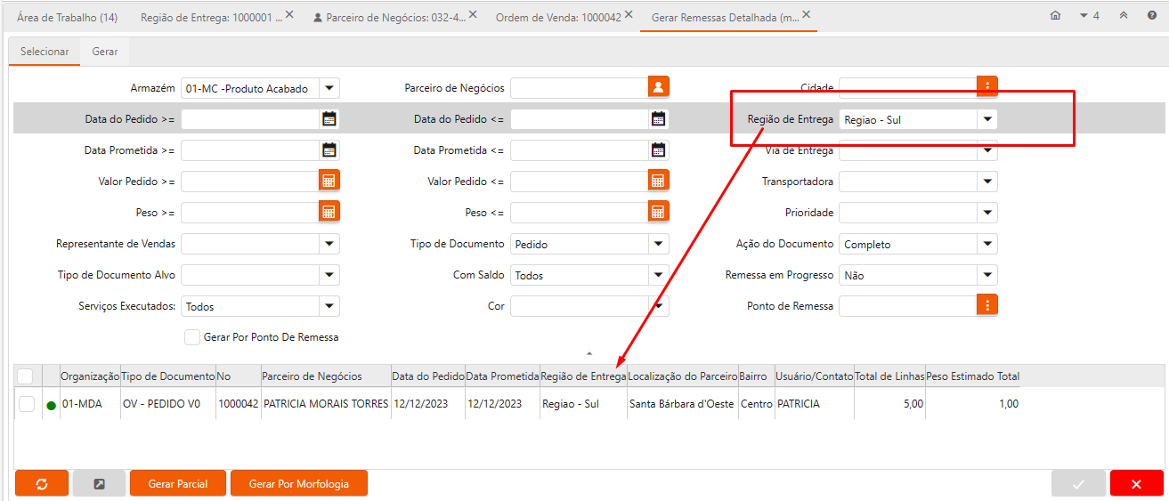
Task: Open calendar for Data do Pedido >=
Action: pos(329,119)
